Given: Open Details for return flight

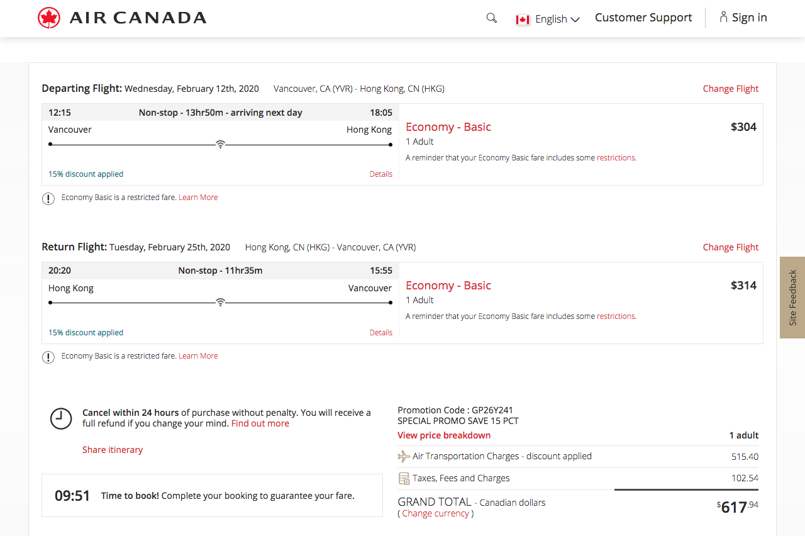Looking at the screenshot, I should [381, 333].
